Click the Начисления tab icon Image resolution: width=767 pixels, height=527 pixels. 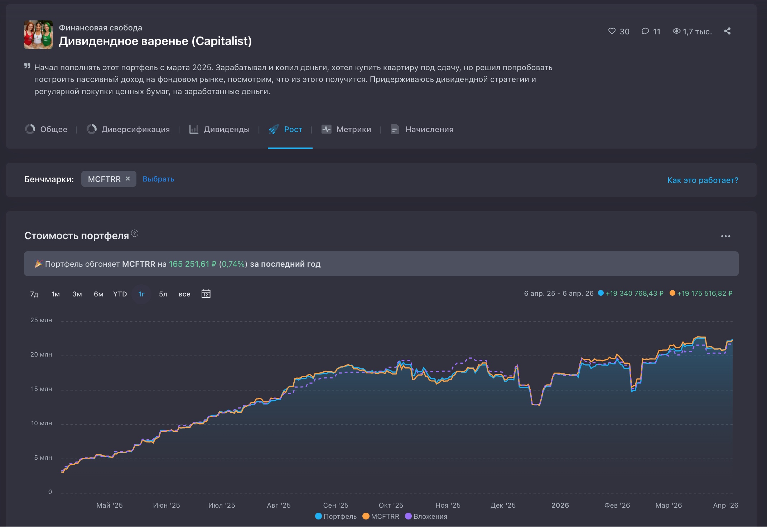click(395, 129)
